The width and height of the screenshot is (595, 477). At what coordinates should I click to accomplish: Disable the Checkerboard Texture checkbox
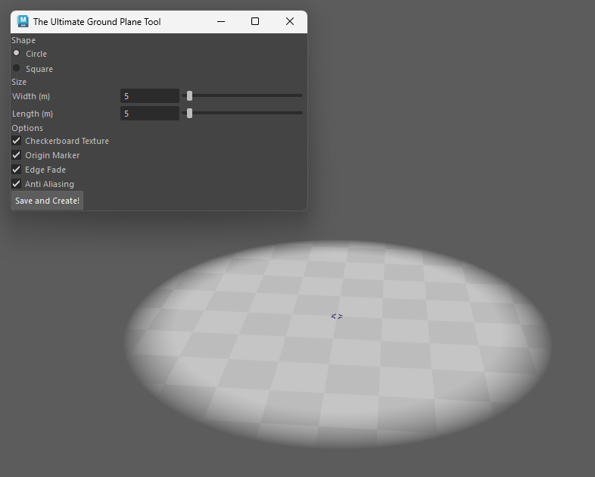[17, 141]
